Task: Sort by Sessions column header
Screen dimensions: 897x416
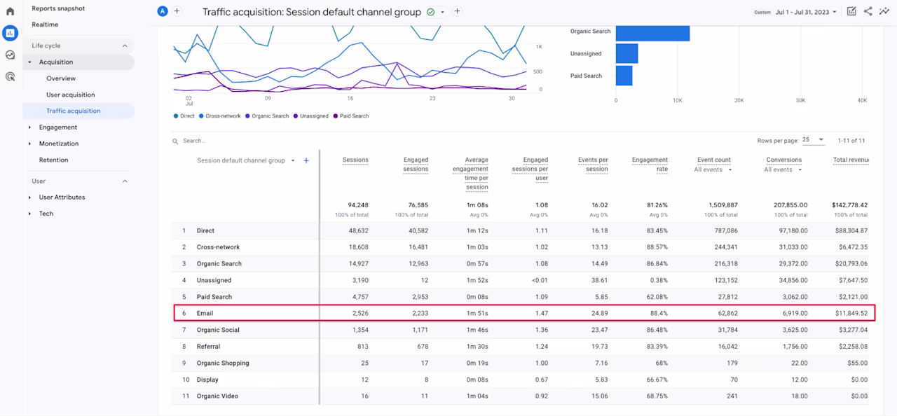Action: click(x=355, y=160)
